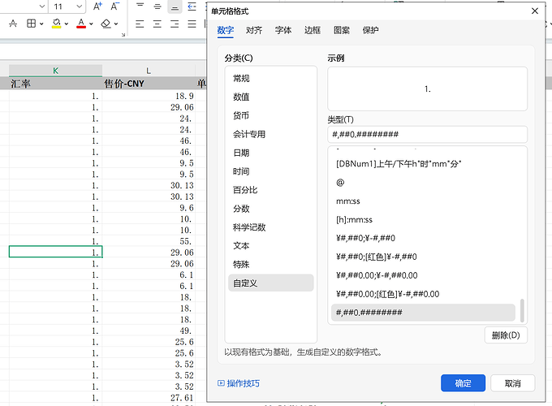Screen dimensions: 552x406
Task: Click the eraser clear-format icon
Action: (106, 24)
